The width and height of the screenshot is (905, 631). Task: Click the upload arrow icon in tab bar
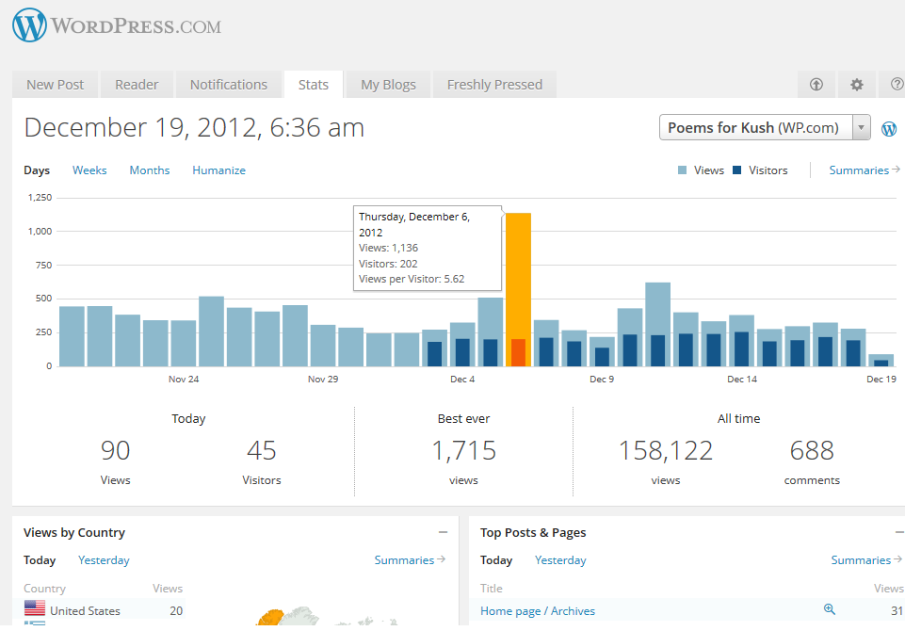click(x=816, y=85)
